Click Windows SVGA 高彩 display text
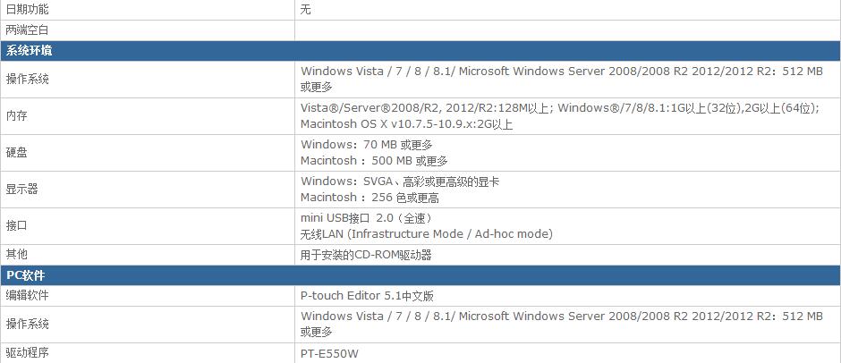The image size is (841, 363). coord(400,181)
